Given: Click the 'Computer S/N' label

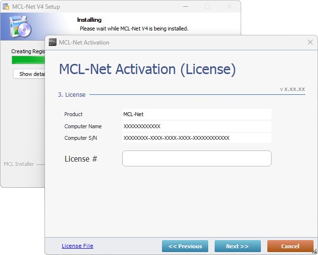Looking at the screenshot, I should [x=81, y=138].
